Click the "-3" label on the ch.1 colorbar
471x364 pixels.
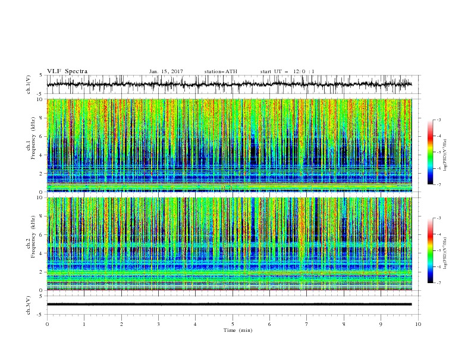tap(439, 120)
